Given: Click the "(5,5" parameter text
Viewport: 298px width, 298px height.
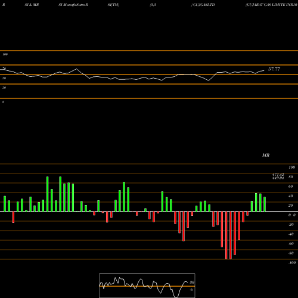Looking at the screenshot, I should coord(153,5).
